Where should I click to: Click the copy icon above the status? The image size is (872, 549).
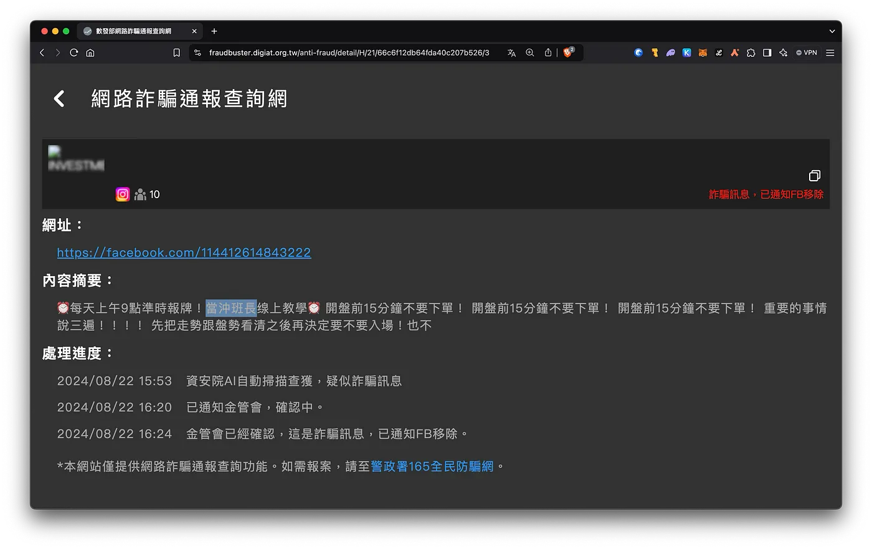tap(815, 176)
